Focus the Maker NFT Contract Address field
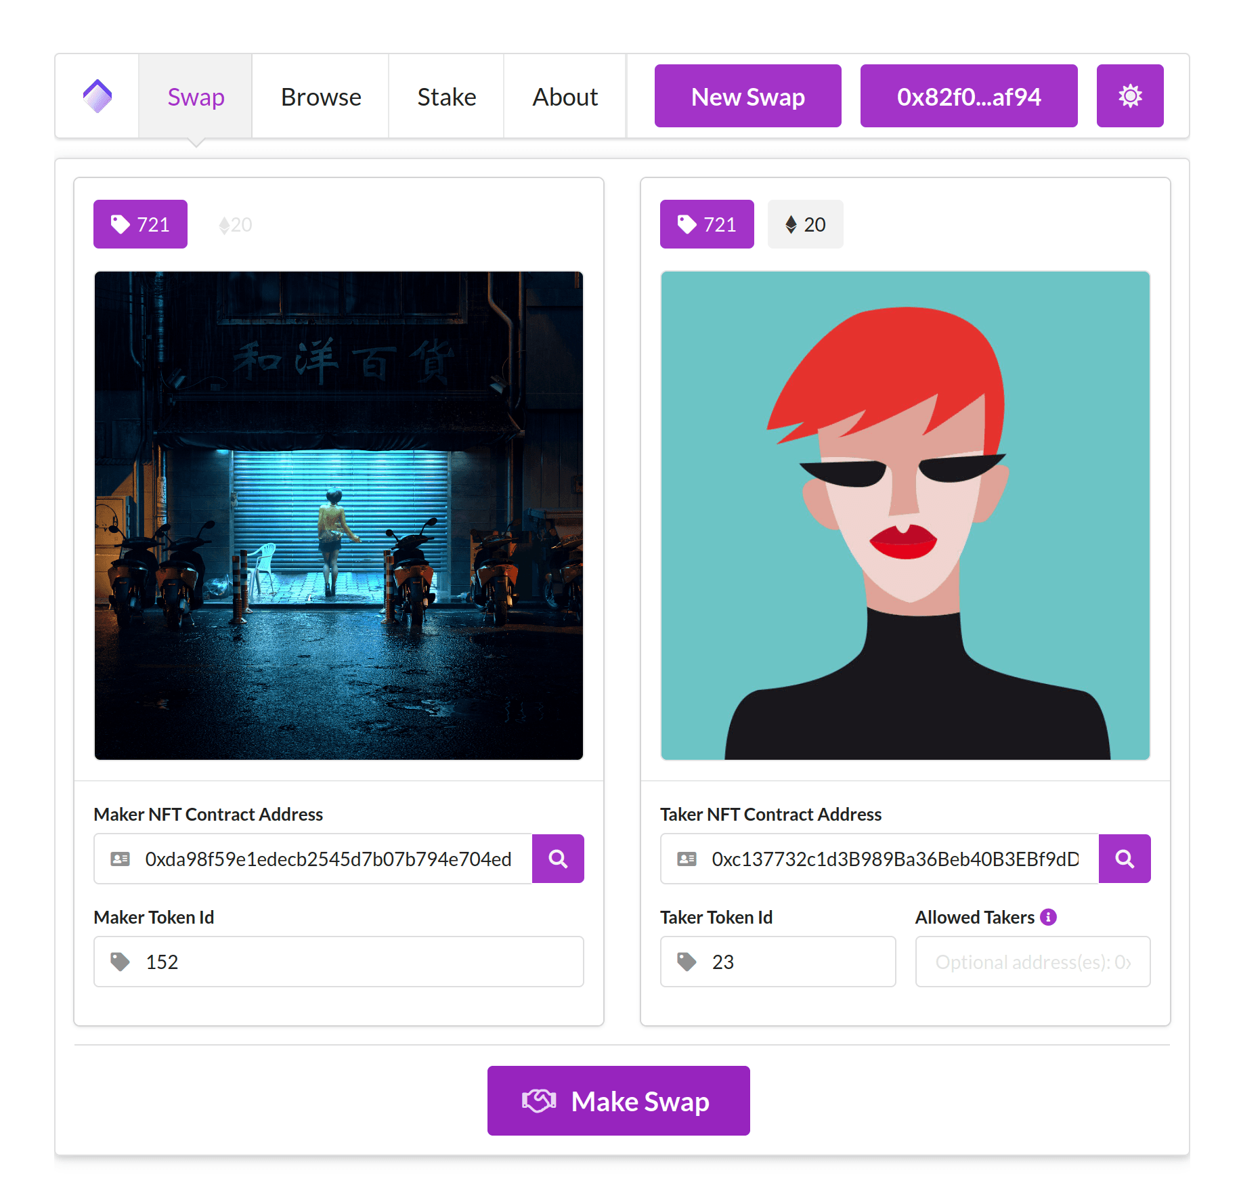The image size is (1239, 1204). click(328, 859)
